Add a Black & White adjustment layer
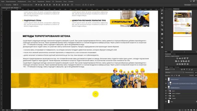 [181, 61]
